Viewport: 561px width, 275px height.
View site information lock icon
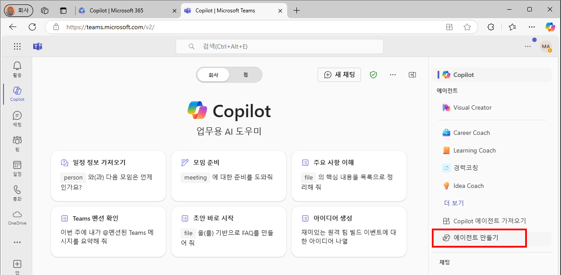[x=56, y=27]
